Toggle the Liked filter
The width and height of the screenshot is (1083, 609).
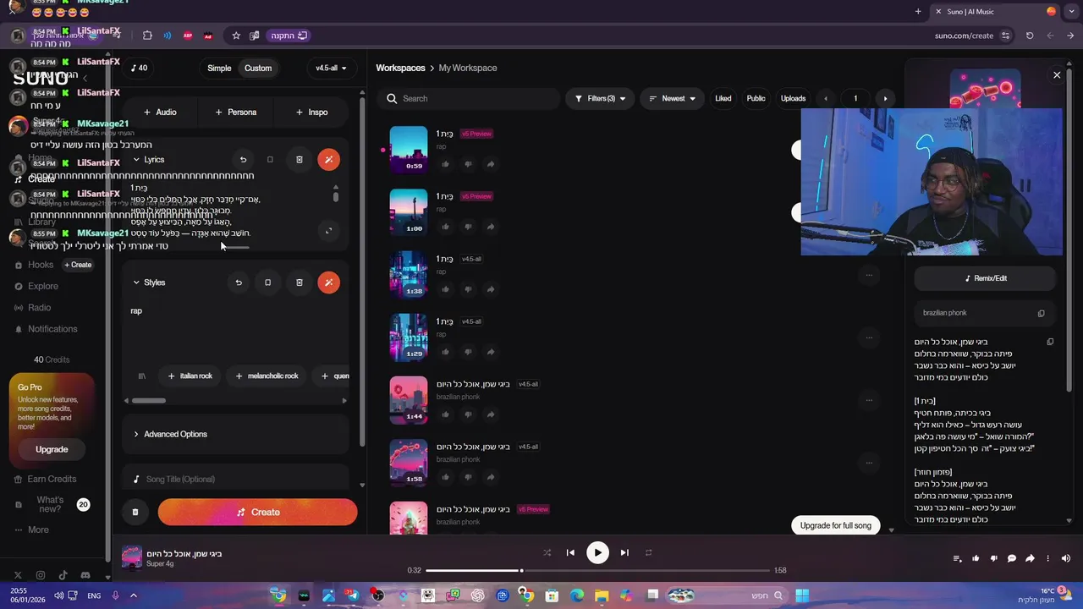723,98
